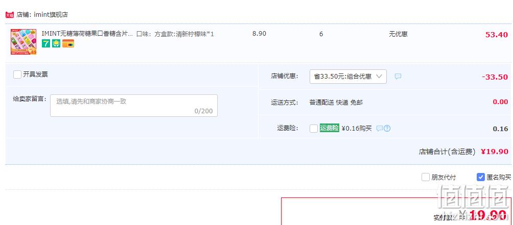Click the imint旗舰店 store name link
This screenshot has height=225, width=513.
tap(51, 15)
